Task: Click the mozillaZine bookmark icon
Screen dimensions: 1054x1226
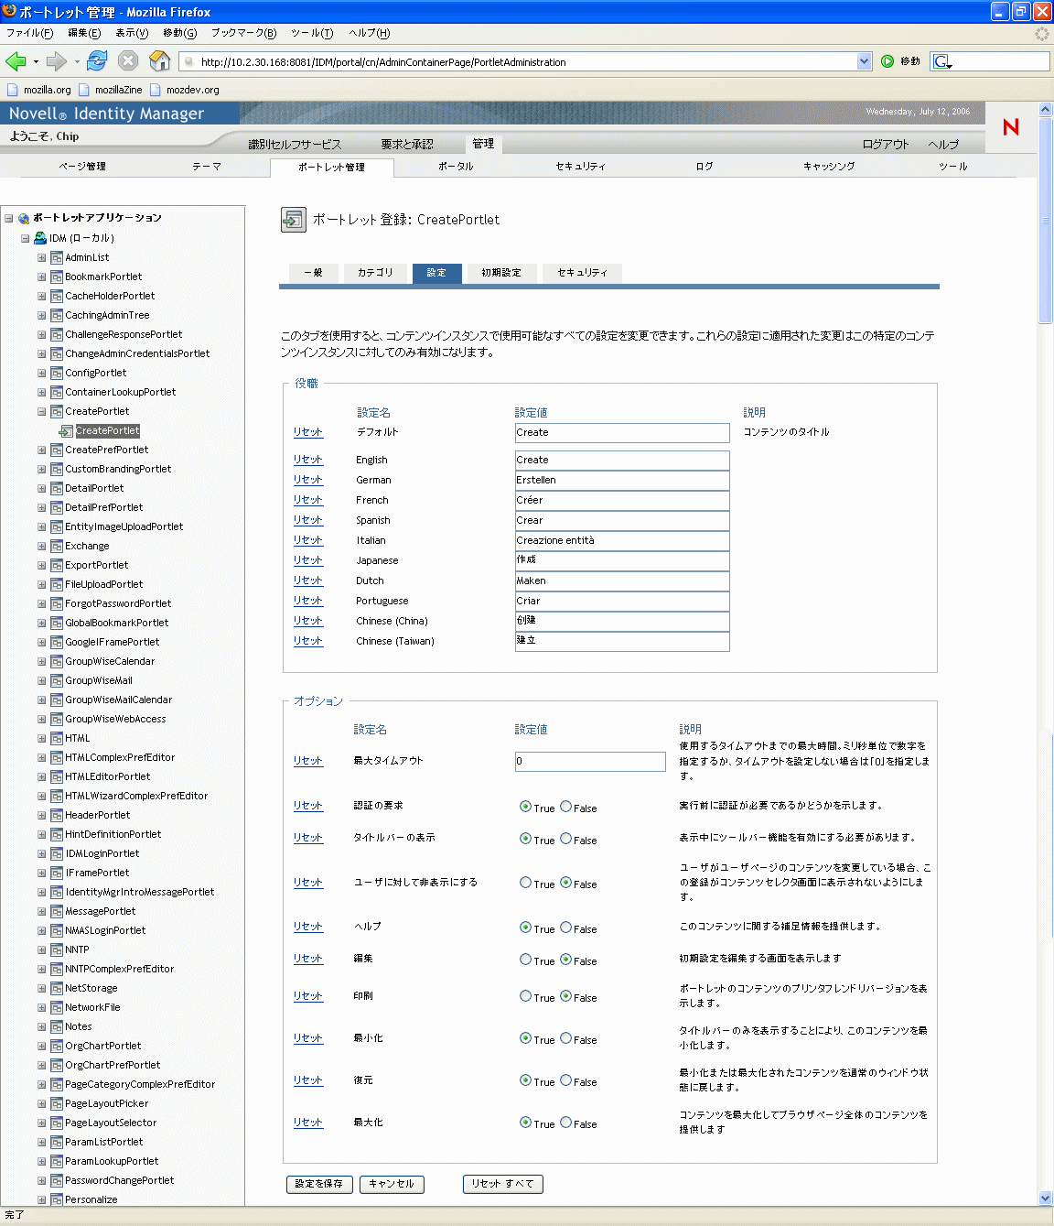Action: click(x=84, y=90)
